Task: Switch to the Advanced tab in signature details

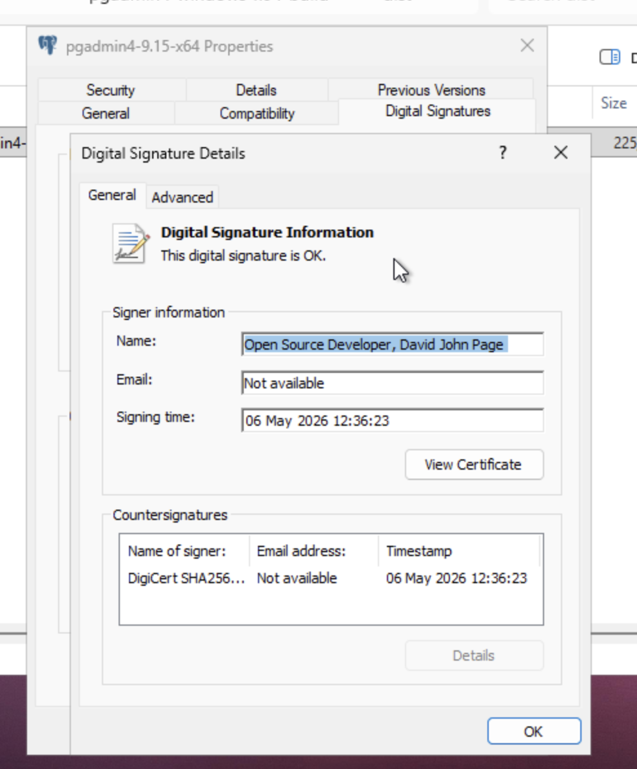Action: tap(182, 197)
